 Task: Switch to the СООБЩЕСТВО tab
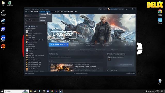[57, 12]
